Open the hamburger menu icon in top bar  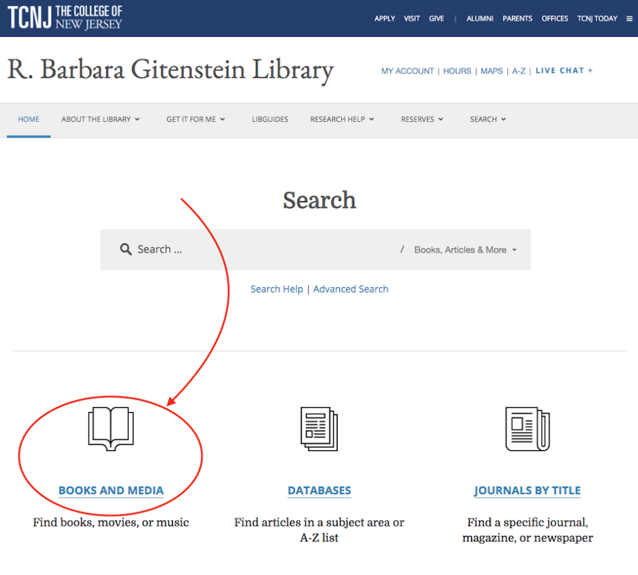629,19
